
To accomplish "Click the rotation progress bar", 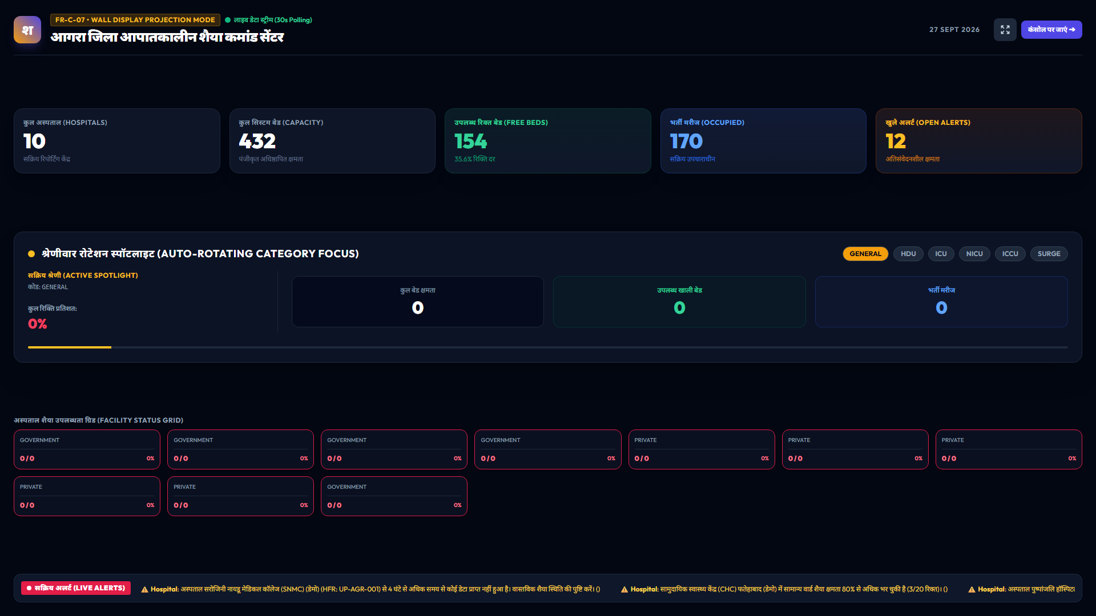I will (547, 347).
